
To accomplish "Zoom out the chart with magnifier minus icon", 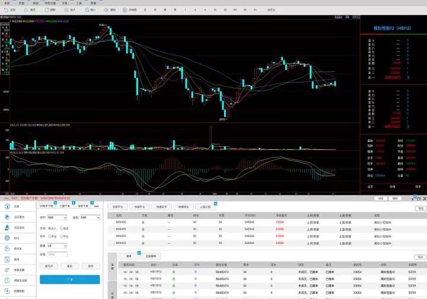I will pos(87,10).
